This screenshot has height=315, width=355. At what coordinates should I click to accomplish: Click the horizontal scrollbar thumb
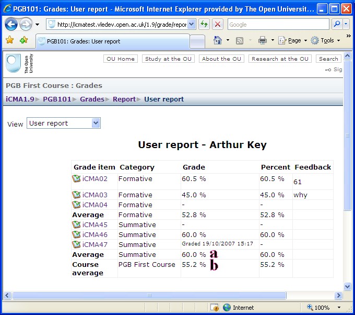click(149, 295)
